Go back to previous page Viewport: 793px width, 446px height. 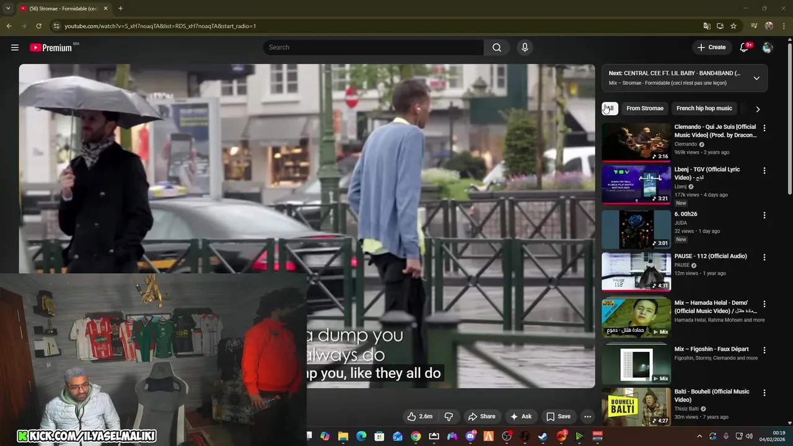pos(9,26)
